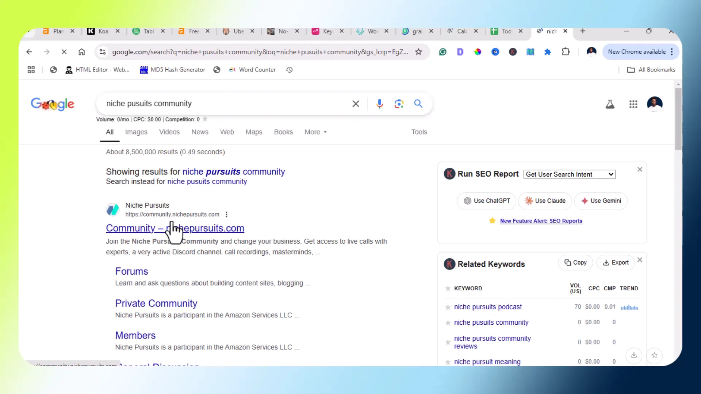Star the niche pursuit meaning keyword
Viewport: 701px width, 394px height.
[x=448, y=362]
